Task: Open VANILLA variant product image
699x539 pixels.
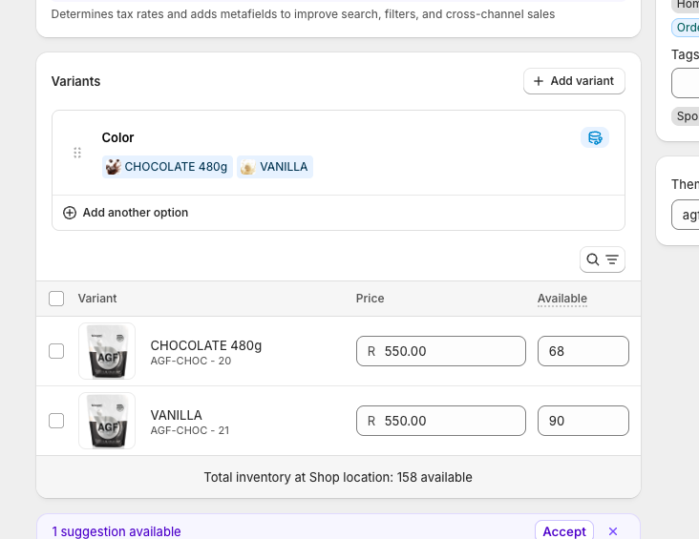Action: click(107, 421)
